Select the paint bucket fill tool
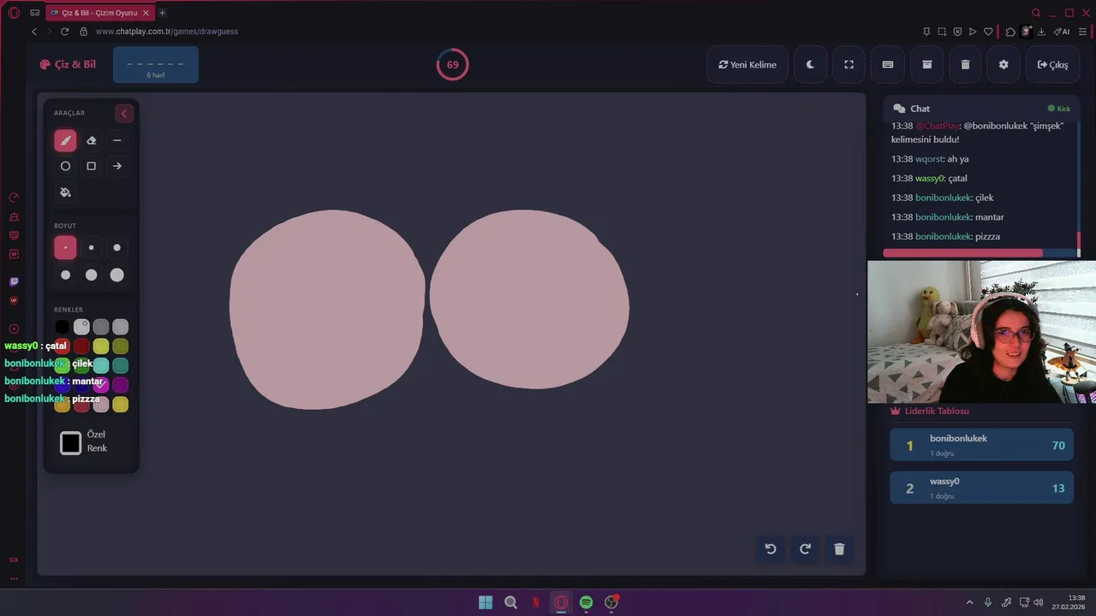 pos(65,192)
